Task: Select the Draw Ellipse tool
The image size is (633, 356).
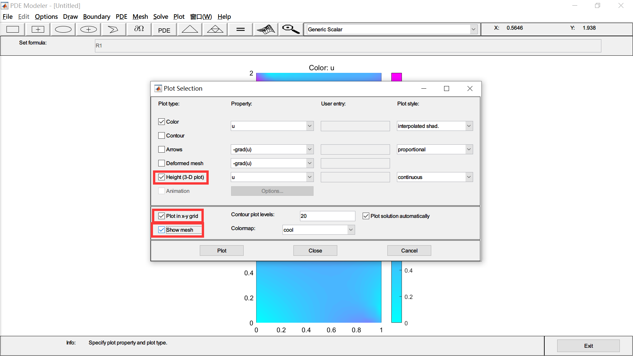Action: 63,29
